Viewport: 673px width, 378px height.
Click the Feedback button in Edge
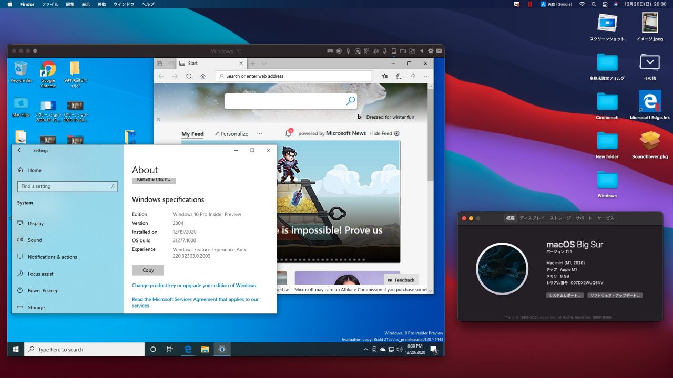(x=401, y=280)
